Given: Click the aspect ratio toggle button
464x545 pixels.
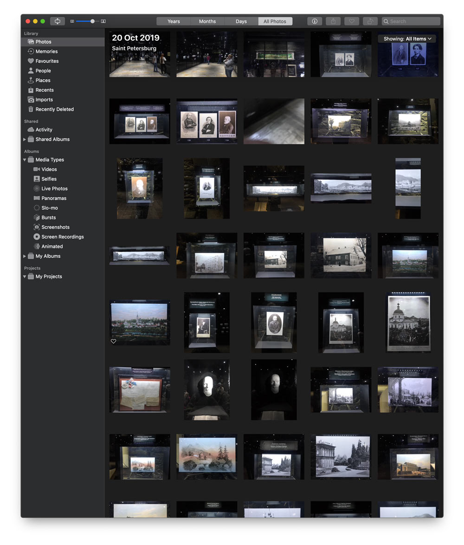Looking at the screenshot, I should 58,21.
